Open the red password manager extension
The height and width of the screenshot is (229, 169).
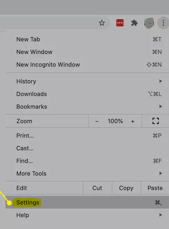click(x=120, y=23)
